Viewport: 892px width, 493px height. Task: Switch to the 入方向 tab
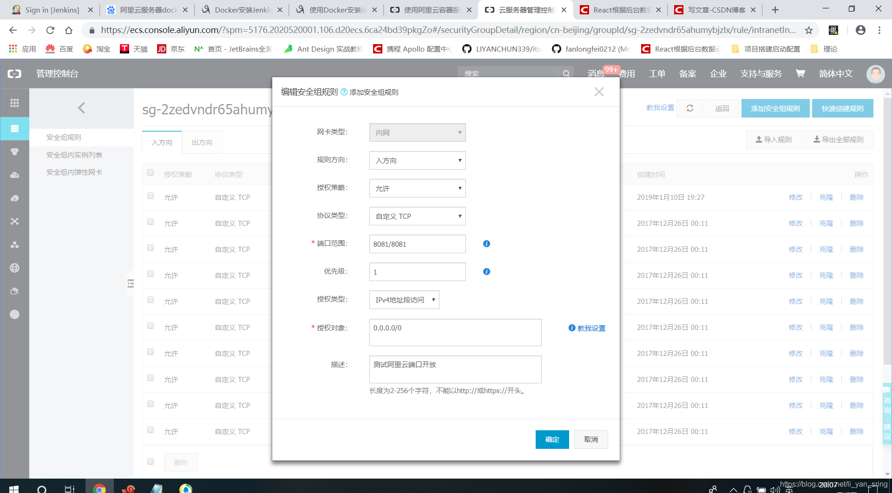tap(162, 142)
